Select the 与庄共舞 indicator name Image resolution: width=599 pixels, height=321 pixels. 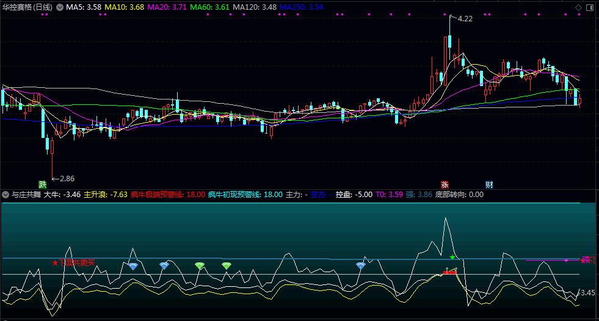pyautogui.click(x=26, y=195)
